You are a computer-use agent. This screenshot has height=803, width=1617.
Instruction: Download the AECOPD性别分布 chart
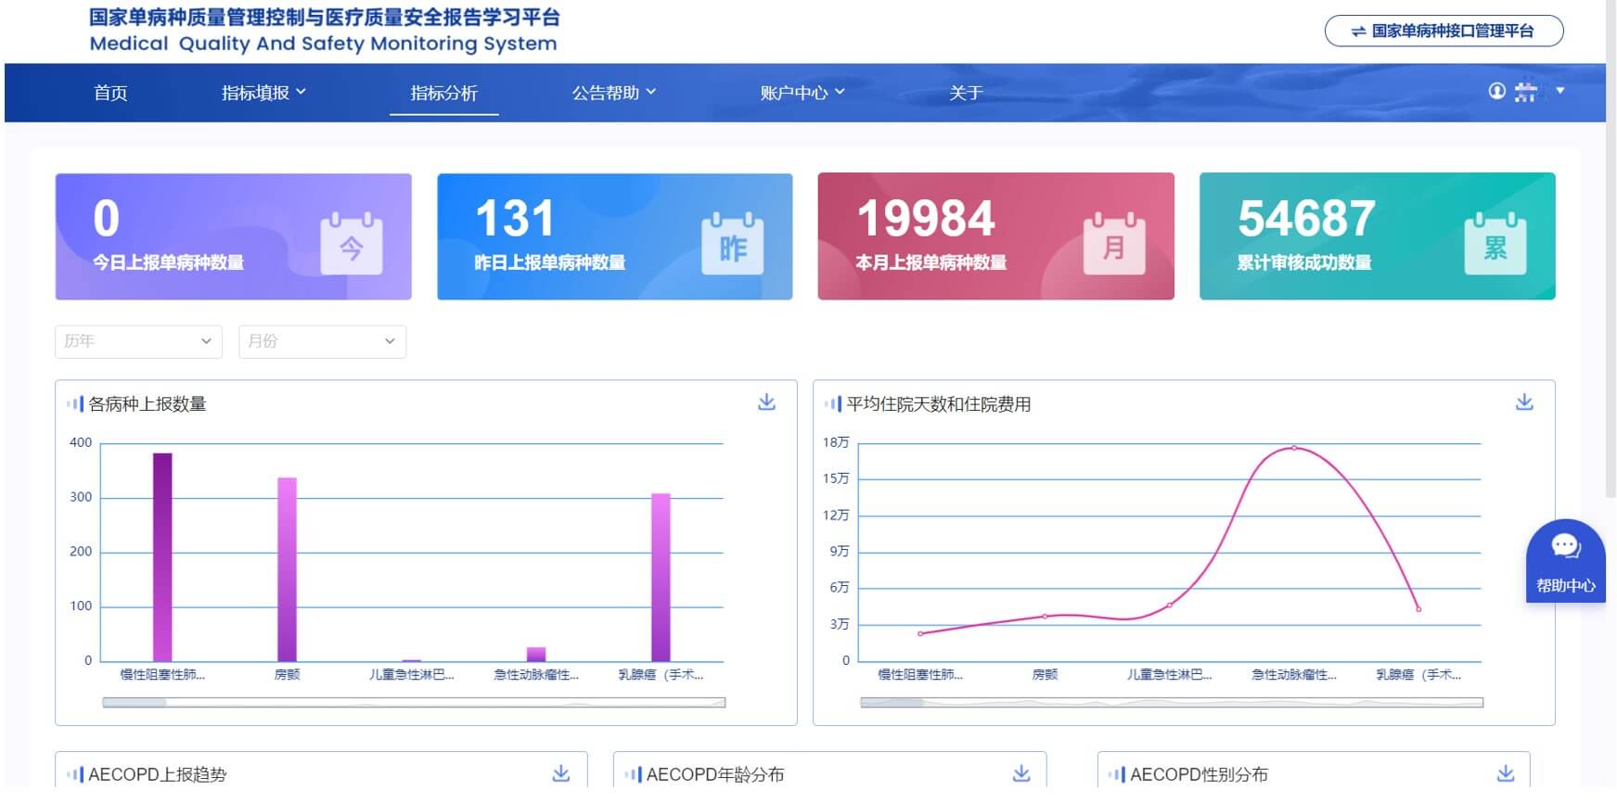[1506, 773]
